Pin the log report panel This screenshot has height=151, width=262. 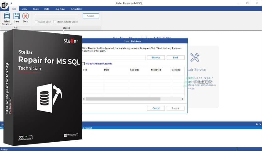click(x=257, y=124)
